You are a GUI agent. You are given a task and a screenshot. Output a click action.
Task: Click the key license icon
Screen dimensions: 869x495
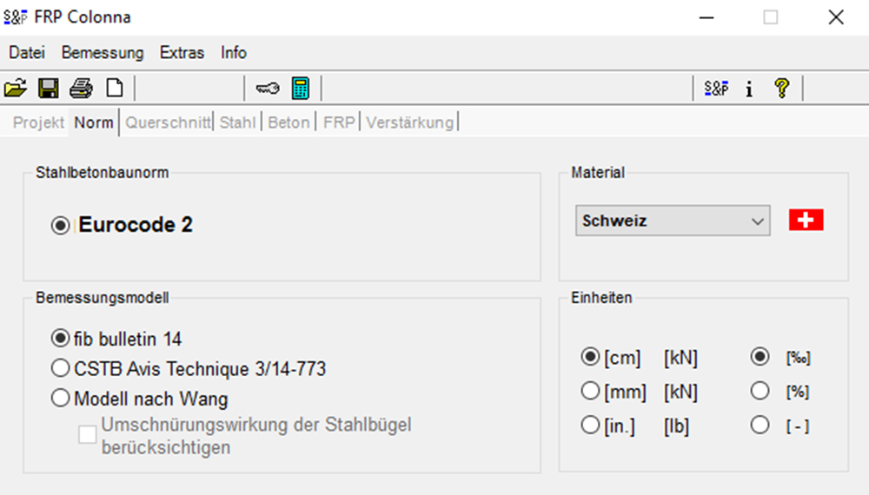(268, 88)
